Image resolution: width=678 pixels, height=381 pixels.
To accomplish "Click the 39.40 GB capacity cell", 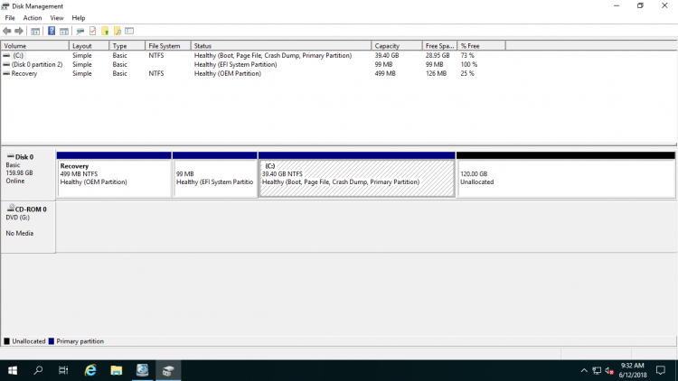I will click(x=387, y=55).
